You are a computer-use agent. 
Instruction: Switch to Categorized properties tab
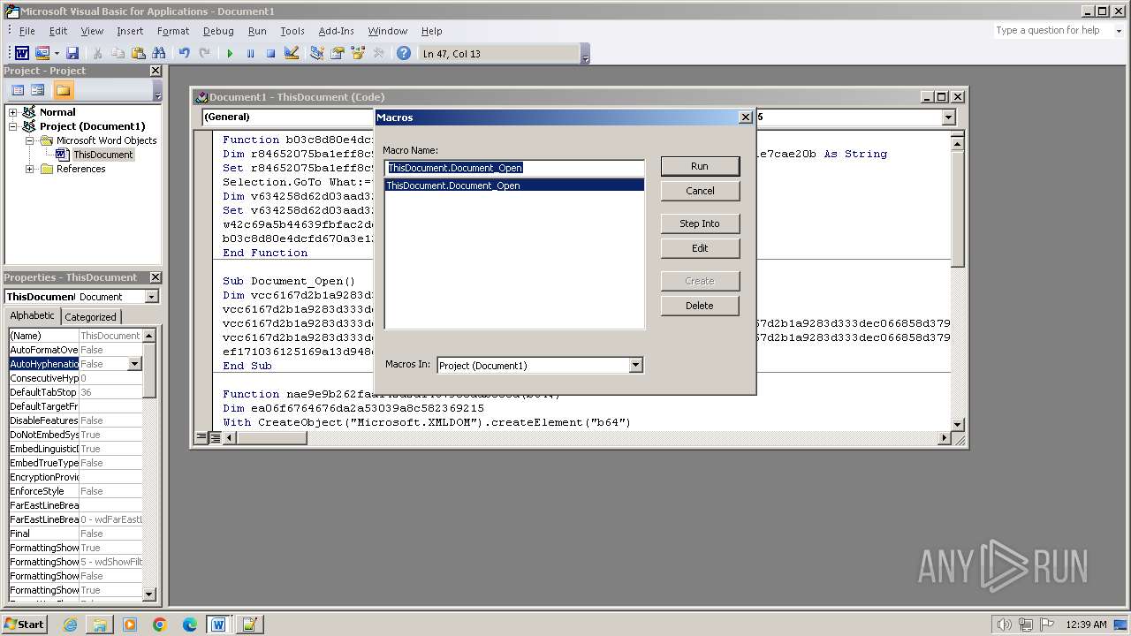pos(90,317)
